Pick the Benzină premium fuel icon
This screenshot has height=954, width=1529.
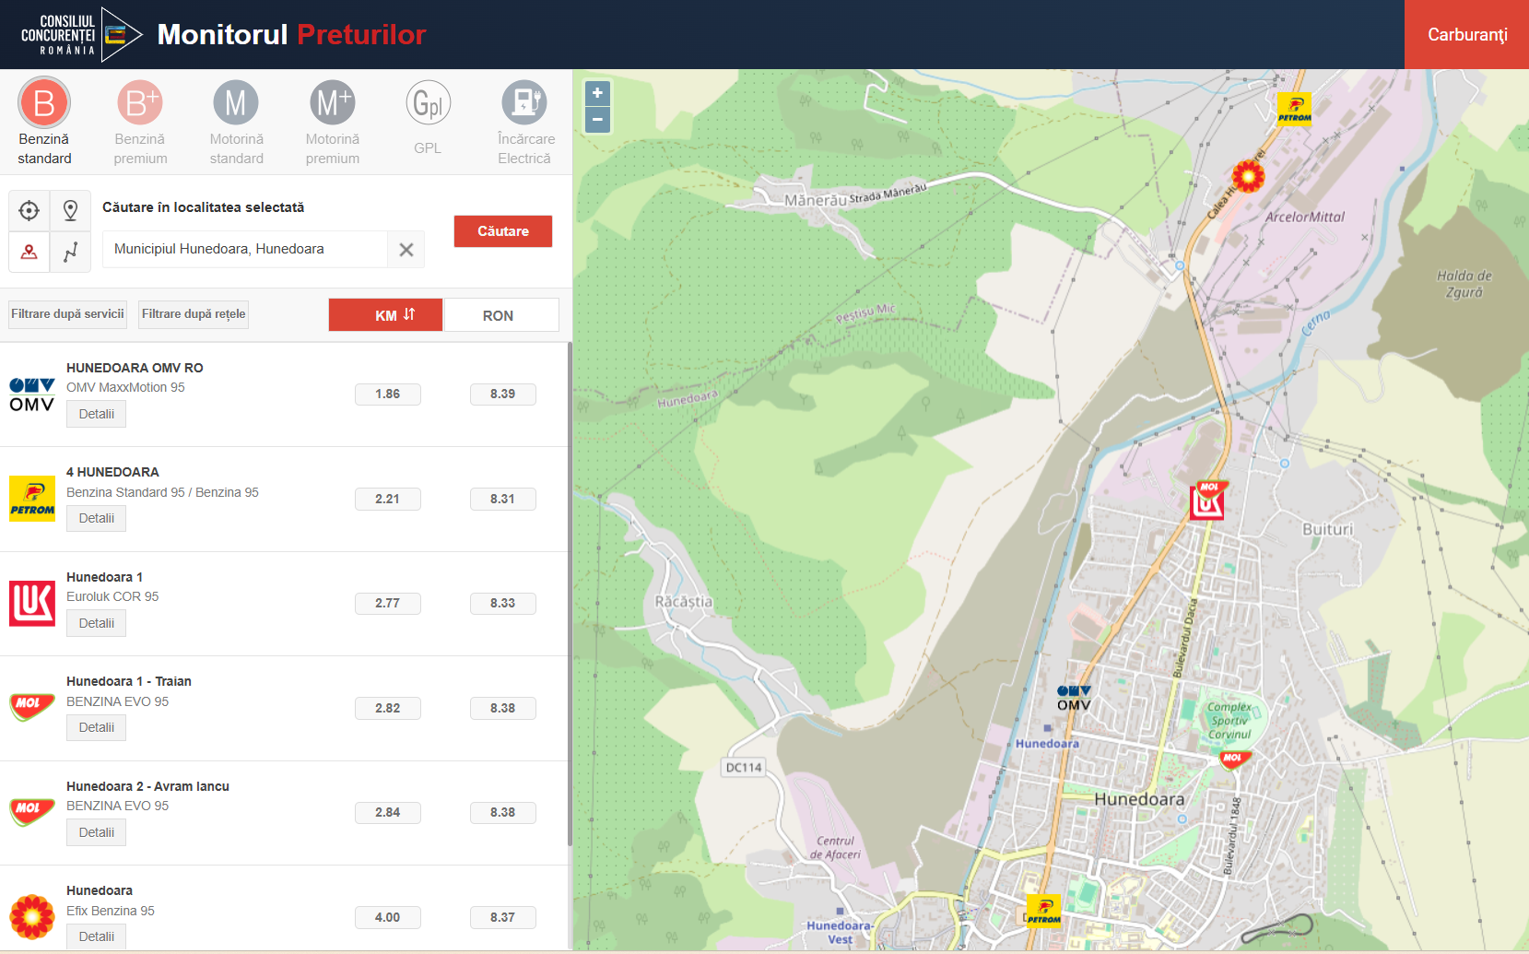[x=140, y=103]
